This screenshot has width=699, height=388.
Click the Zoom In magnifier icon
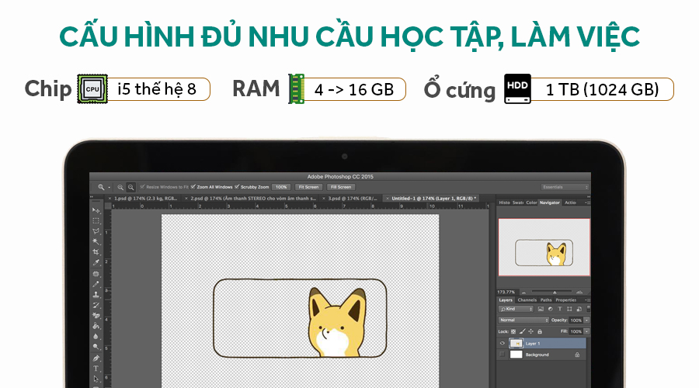click(121, 187)
